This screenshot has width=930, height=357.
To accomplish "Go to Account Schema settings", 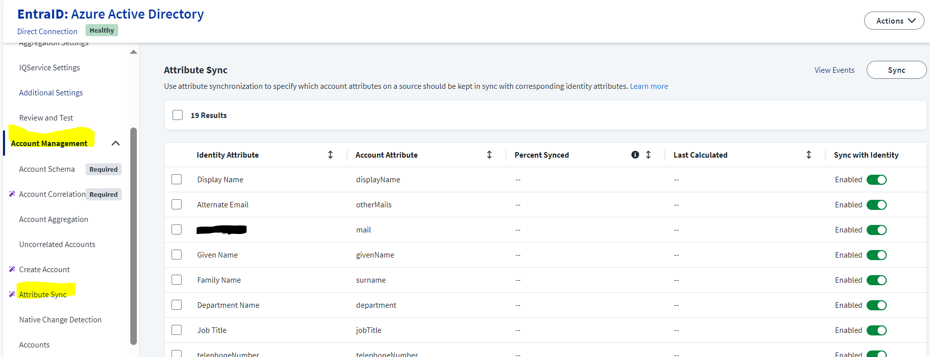I will (x=47, y=169).
